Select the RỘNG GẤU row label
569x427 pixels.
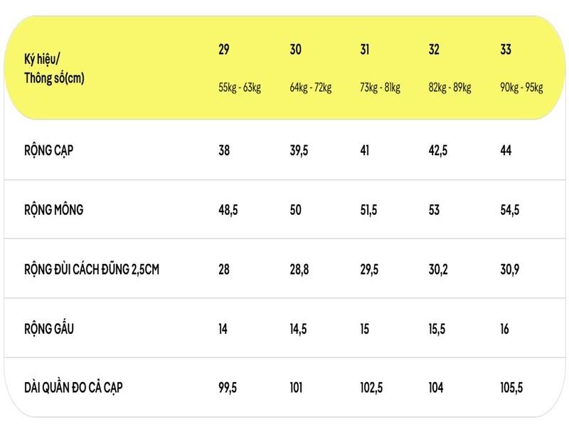point(49,330)
